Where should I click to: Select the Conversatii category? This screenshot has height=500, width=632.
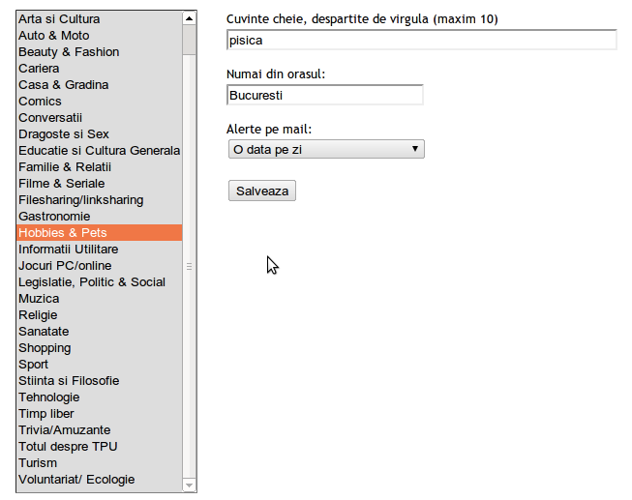tap(99, 118)
